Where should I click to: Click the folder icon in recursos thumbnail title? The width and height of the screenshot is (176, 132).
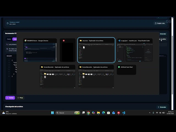81,41
